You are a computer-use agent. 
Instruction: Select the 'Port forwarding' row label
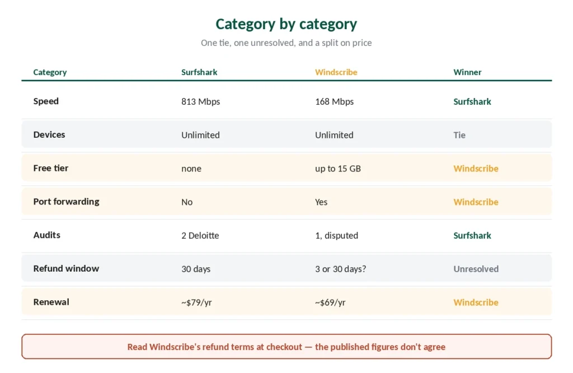(66, 202)
